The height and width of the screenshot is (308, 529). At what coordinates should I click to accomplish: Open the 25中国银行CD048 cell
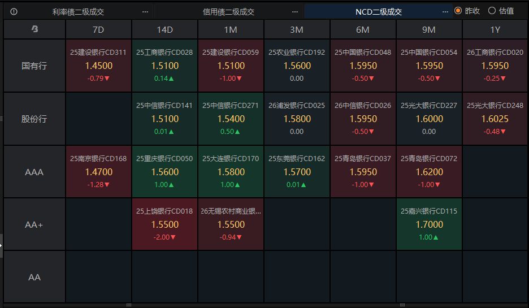point(363,66)
